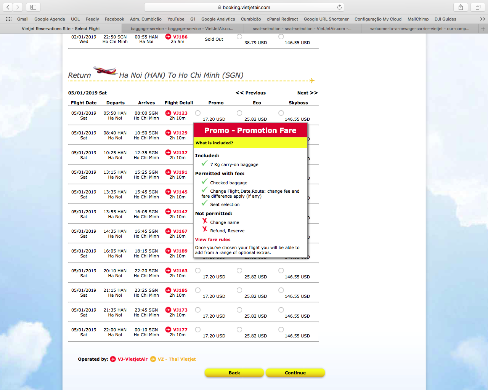Screen dimensions: 488x390
Task: Open the show all tabs icon
Action: click(x=478, y=7)
